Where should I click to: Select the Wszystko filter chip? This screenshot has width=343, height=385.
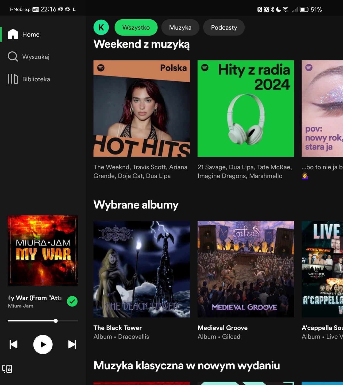point(136,27)
